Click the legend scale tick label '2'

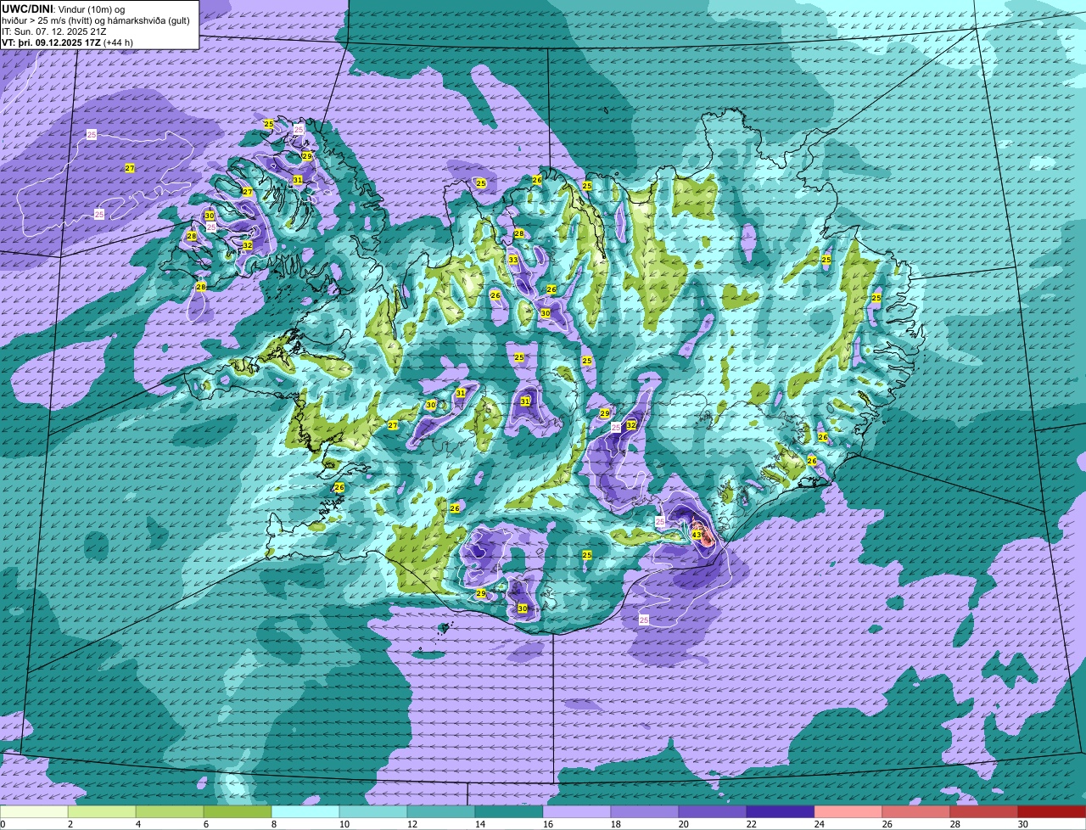[x=70, y=824]
